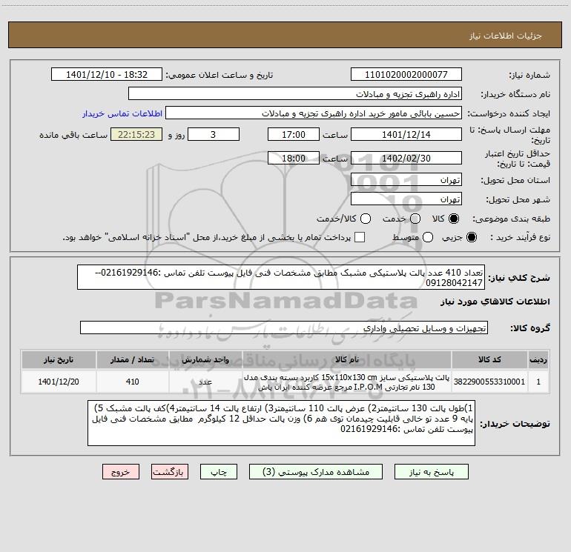This screenshot has height=552, width=571.
Task: Select the کالا radio button
Action: click(454, 219)
